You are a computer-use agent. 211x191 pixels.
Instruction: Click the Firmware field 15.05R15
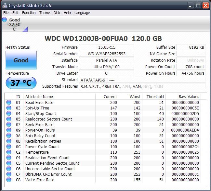pyautogui.click(x=107, y=47)
